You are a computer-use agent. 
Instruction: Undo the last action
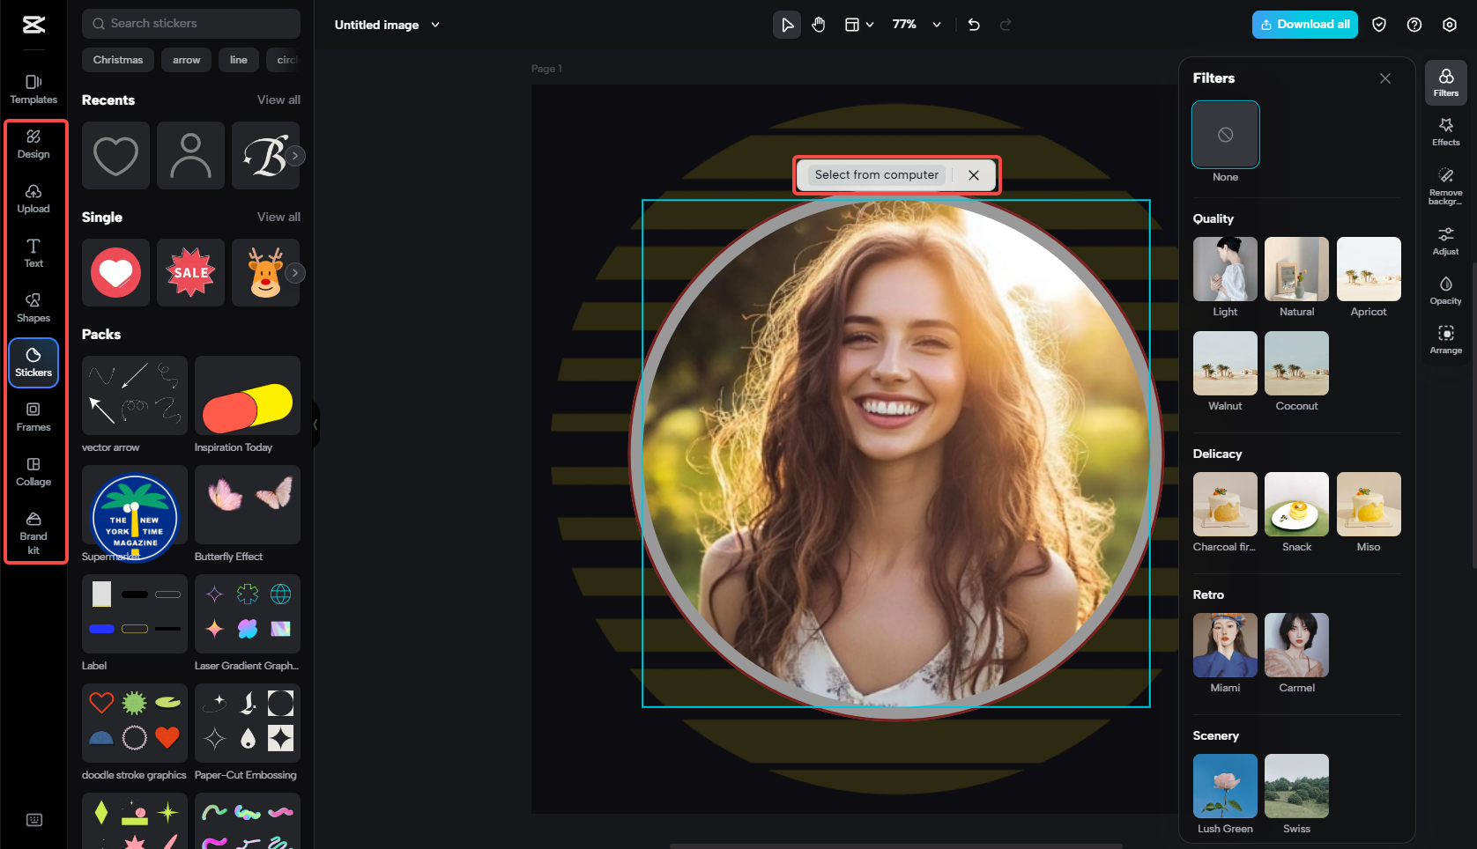click(973, 25)
